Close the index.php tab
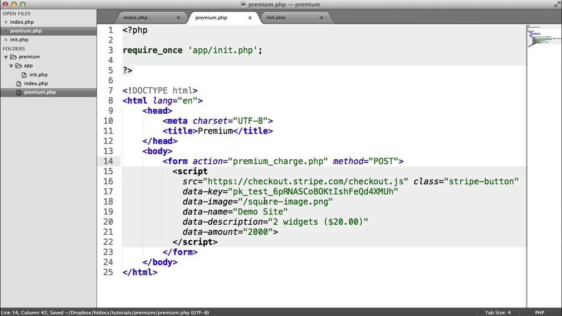Image resolution: width=562 pixels, height=316 pixels. (178, 18)
